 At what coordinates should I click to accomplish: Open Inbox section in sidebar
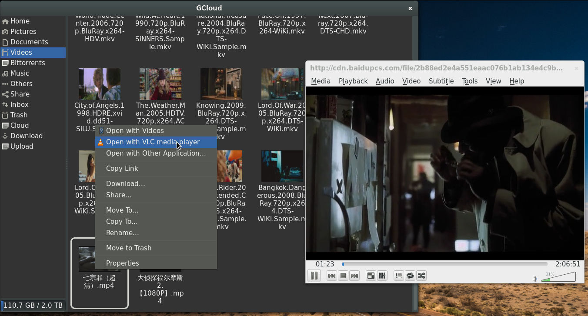point(33,104)
